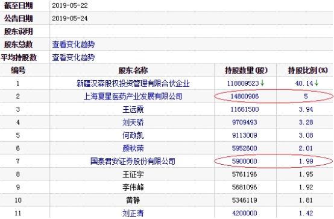Image resolution: width=334 pixels, height=219 pixels.
Task: Select name 何政凯
Action: 133,135
